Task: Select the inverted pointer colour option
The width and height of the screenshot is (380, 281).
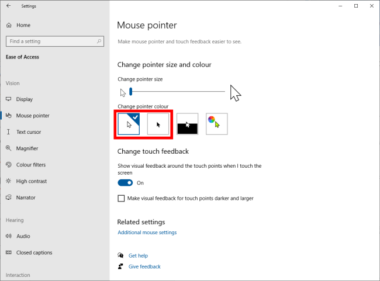Action: [187, 124]
